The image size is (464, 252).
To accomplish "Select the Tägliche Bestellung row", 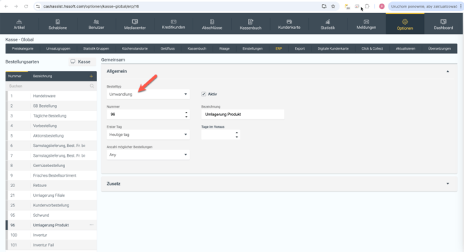I will [x=51, y=116].
